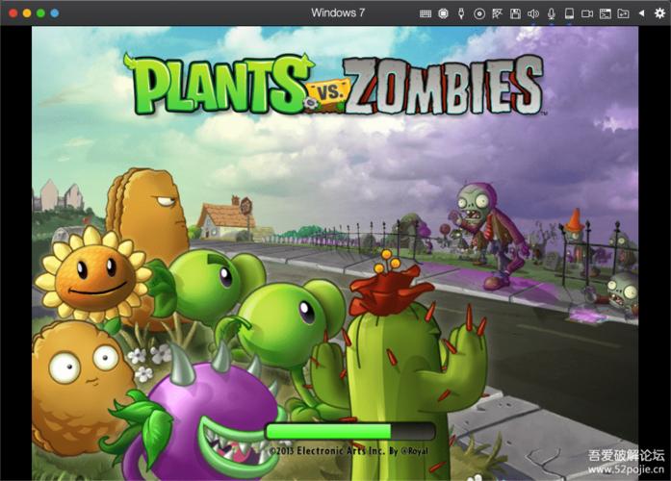Click the Plants vs. Zombies logo
This screenshot has height=481, width=671.
tap(334, 85)
